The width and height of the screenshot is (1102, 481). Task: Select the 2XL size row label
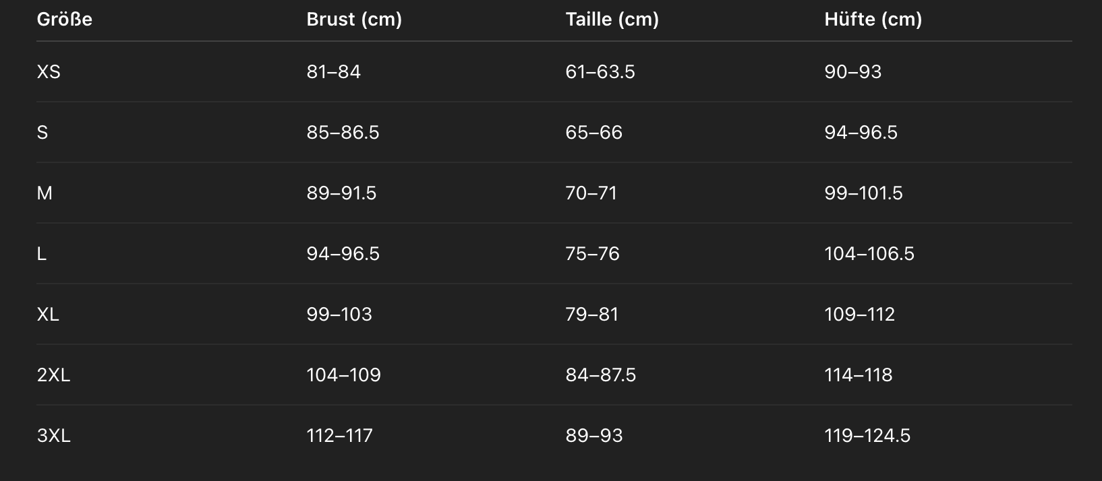click(53, 375)
